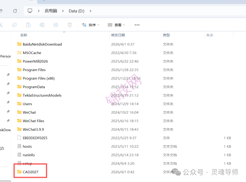
Task: Select the PowerMill2026 folder
Action: coord(35,61)
